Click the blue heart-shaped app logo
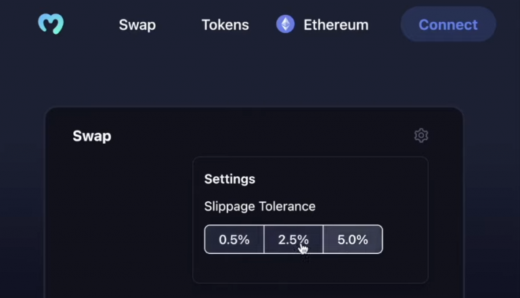 (x=51, y=24)
